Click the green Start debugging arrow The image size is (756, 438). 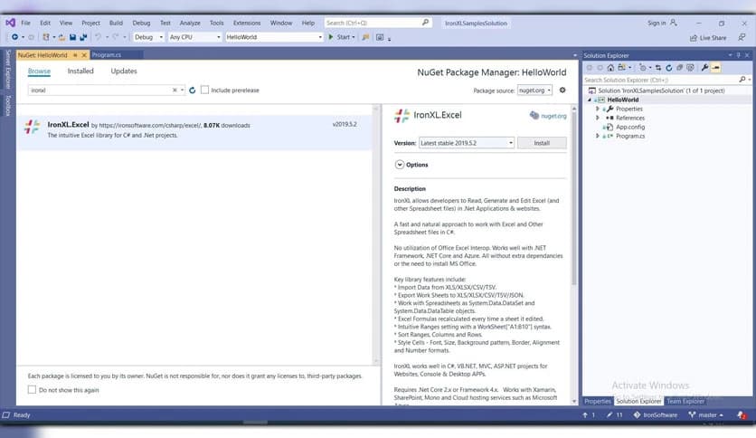coord(331,37)
